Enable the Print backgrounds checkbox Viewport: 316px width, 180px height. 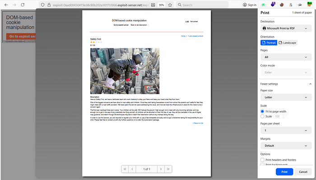coord(262,164)
